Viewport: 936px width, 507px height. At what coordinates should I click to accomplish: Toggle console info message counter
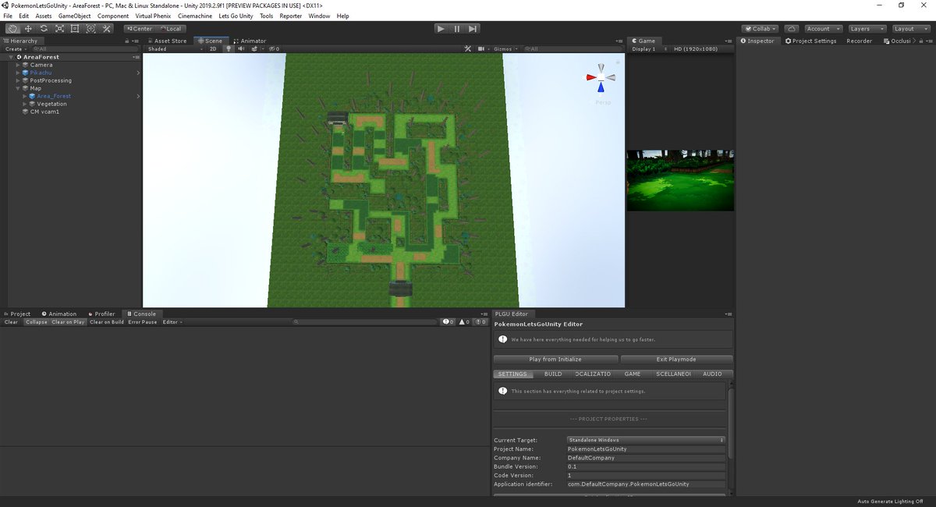tap(448, 321)
